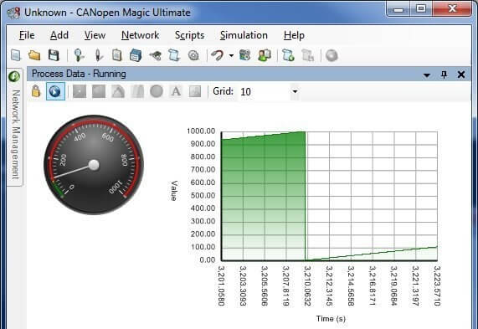Pin the Process Data panel
This screenshot has height=329, width=478.
click(445, 75)
